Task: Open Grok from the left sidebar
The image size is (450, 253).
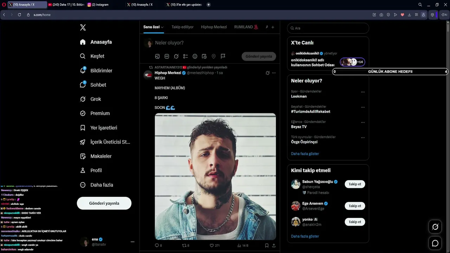Action: tap(91, 99)
